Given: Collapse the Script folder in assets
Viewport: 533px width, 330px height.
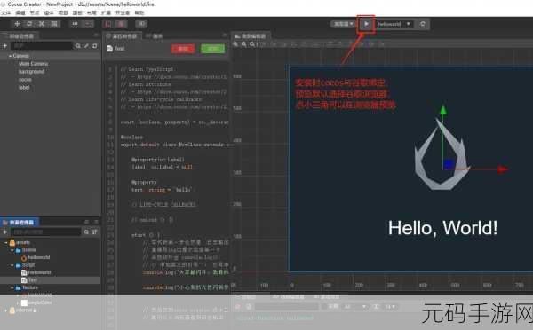Looking at the screenshot, I should pos(12,265).
